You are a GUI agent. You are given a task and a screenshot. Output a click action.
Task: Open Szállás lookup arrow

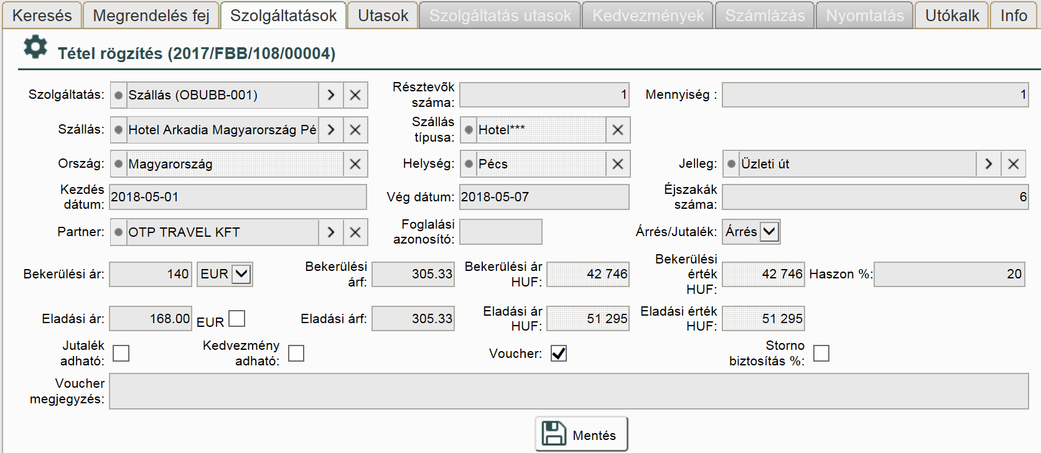pyautogui.click(x=331, y=130)
